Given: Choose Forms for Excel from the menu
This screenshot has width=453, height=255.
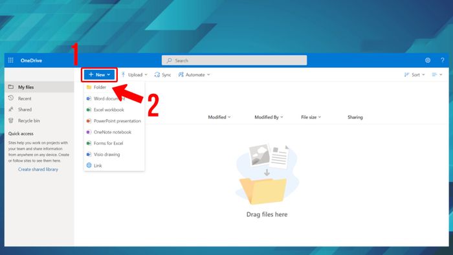Looking at the screenshot, I should point(114,143).
